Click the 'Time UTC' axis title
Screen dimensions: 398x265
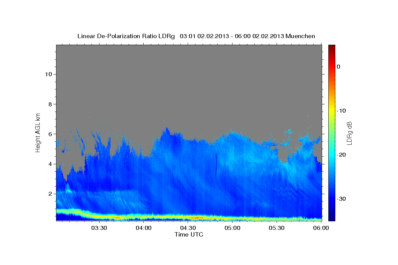click(x=189, y=235)
